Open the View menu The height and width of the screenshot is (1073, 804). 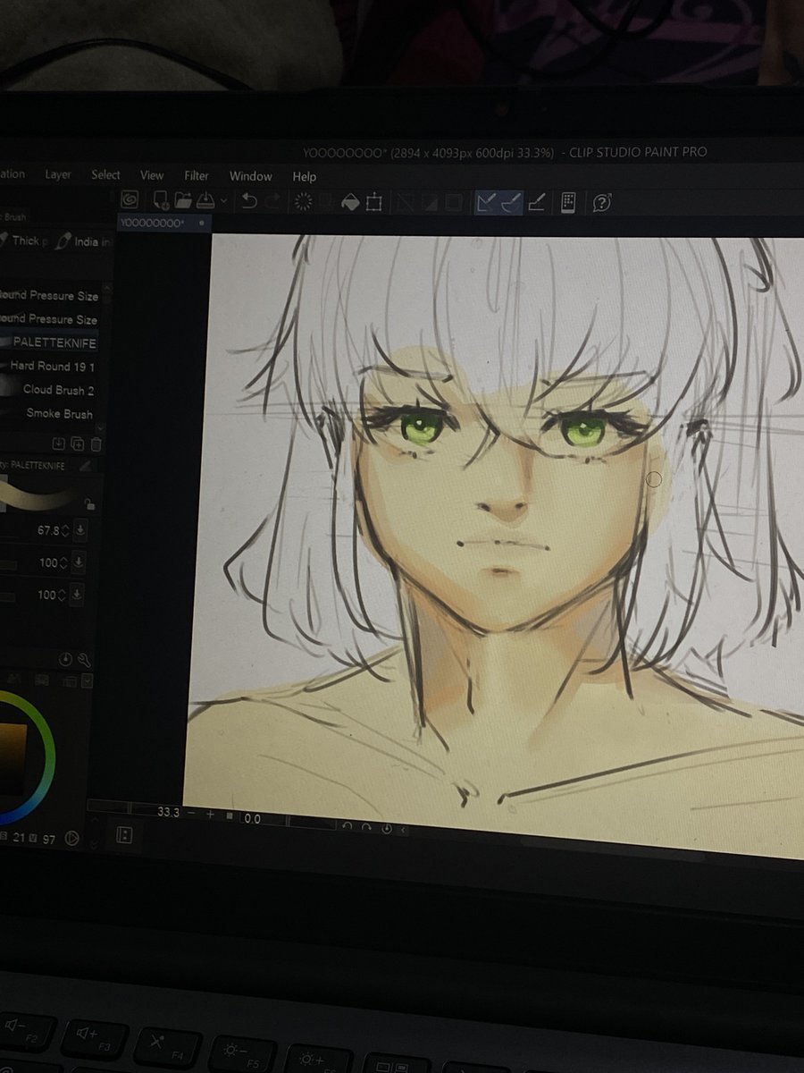[152, 175]
